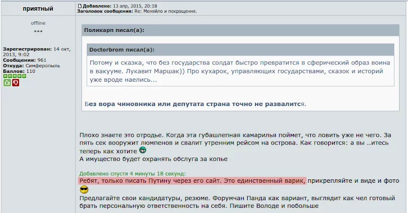
Task: Click the Doctorbrom quote text starting Потому и сказка
Action: (240, 71)
